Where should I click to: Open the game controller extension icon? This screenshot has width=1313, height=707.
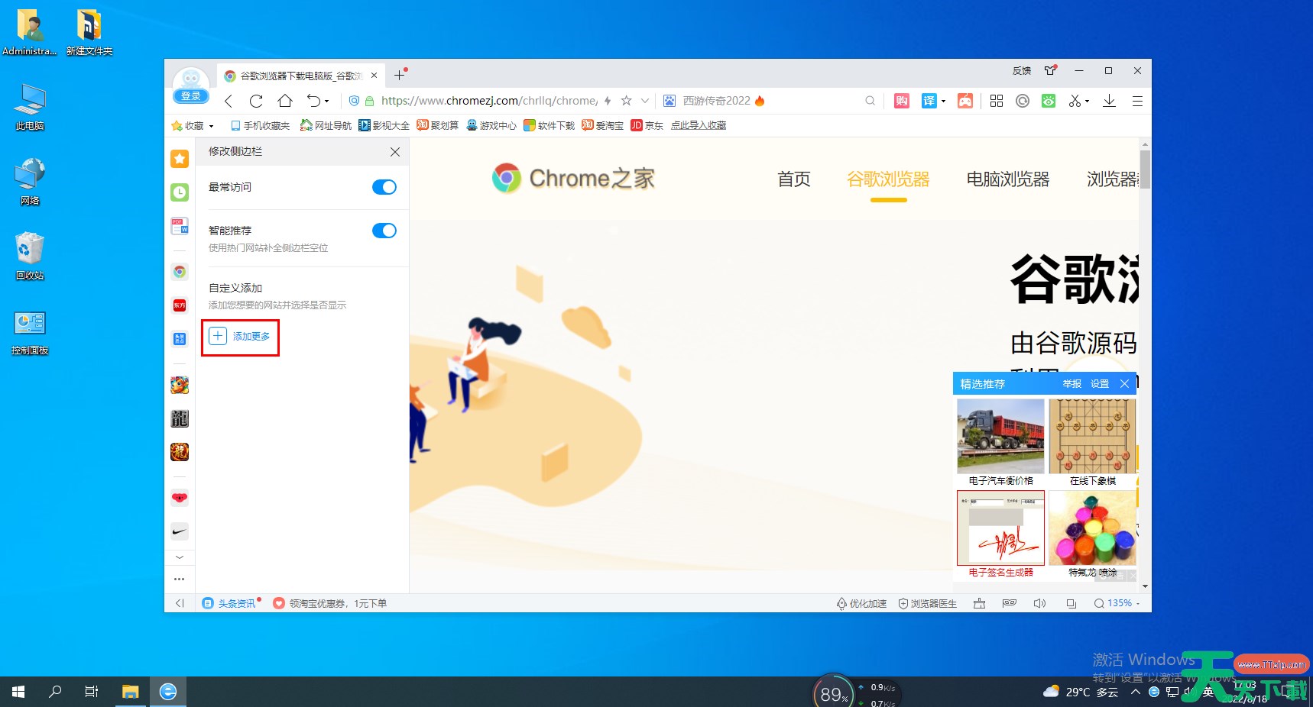965,101
